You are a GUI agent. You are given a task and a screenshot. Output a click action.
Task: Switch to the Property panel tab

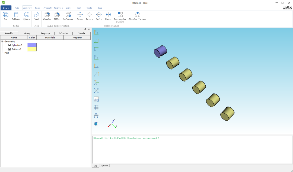click(45, 33)
